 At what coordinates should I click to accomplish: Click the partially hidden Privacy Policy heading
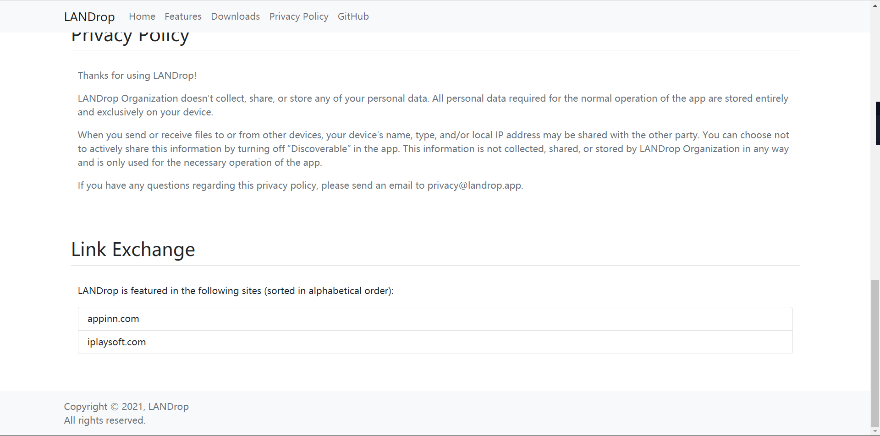point(130,38)
